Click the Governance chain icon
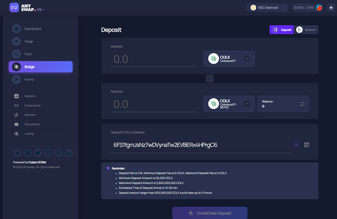Viewport: 337px width, 219px height. [16, 106]
